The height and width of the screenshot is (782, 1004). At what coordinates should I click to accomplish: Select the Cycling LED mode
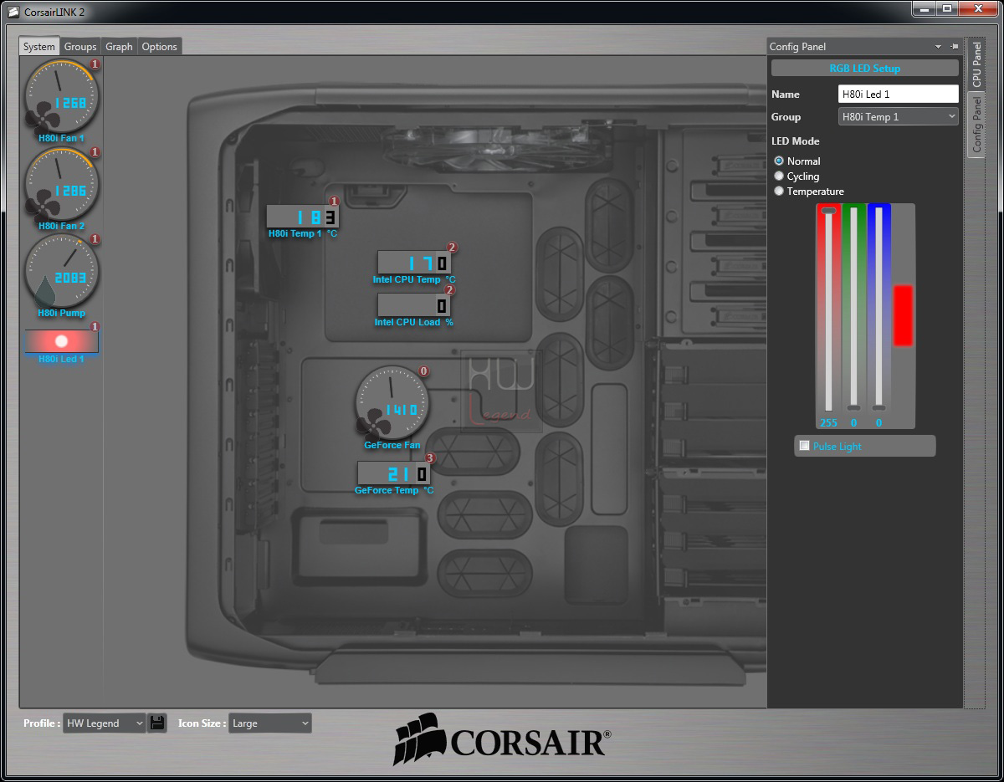pos(779,176)
